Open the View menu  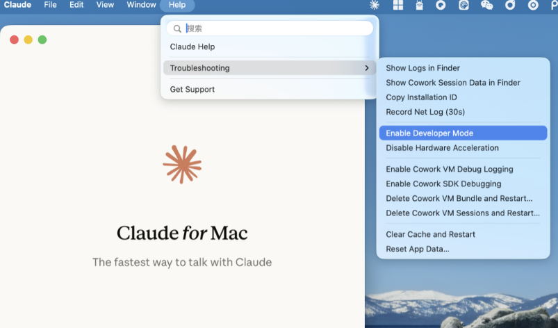coord(105,5)
